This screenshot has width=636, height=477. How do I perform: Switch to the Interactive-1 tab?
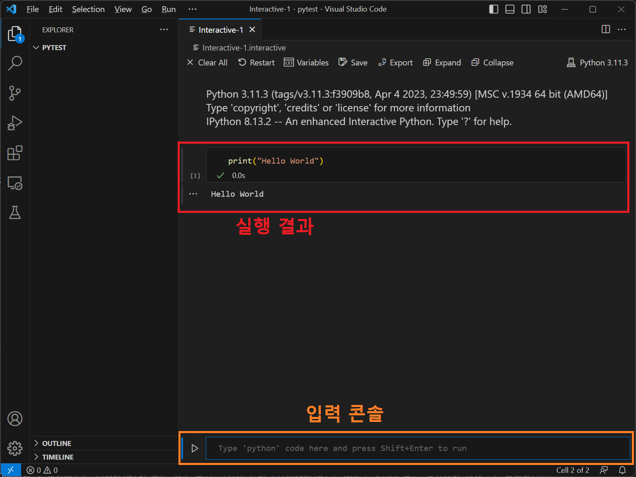[220, 30]
